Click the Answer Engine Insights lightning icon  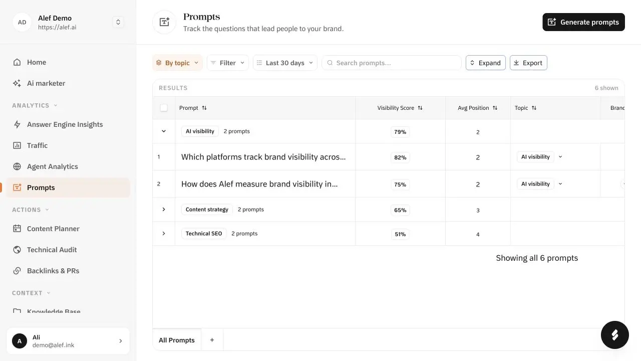pyautogui.click(x=17, y=124)
